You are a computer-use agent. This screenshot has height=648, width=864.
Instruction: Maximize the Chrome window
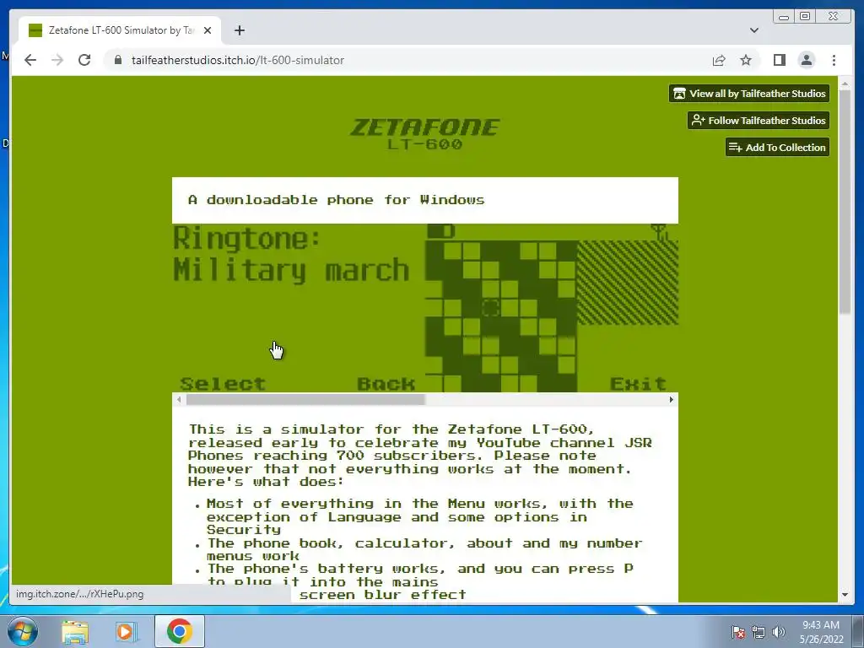click(804, 16)
